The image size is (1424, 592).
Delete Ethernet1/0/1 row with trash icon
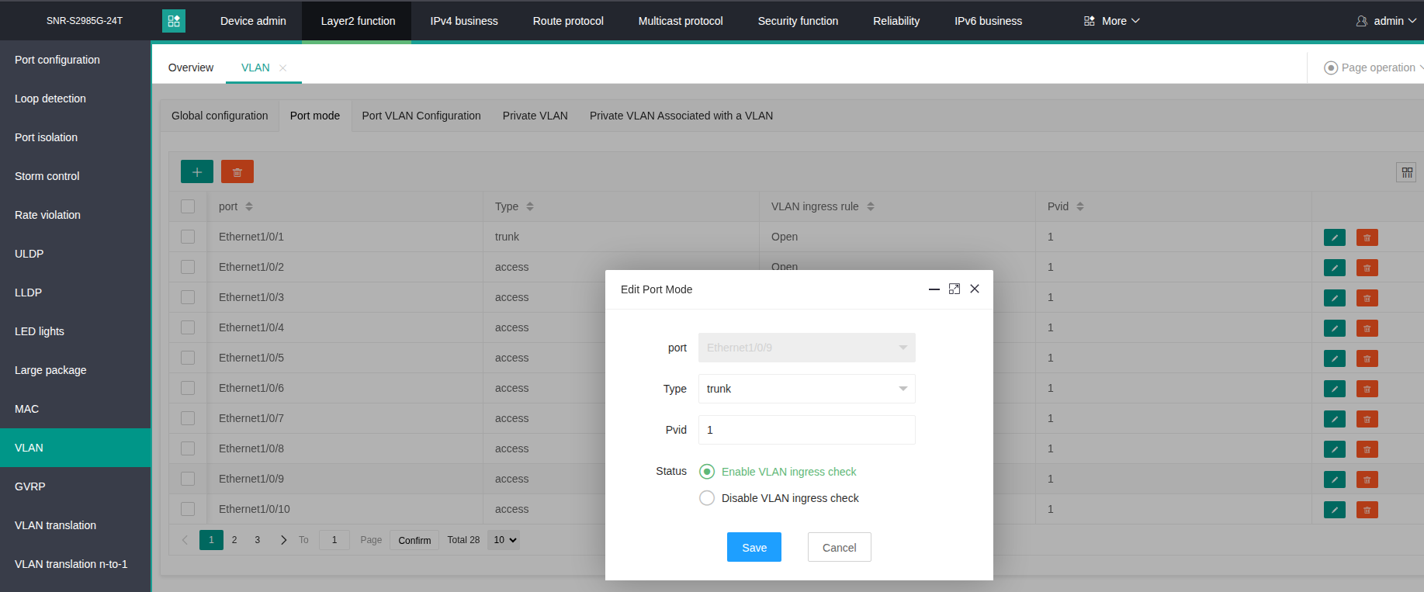1367,237
